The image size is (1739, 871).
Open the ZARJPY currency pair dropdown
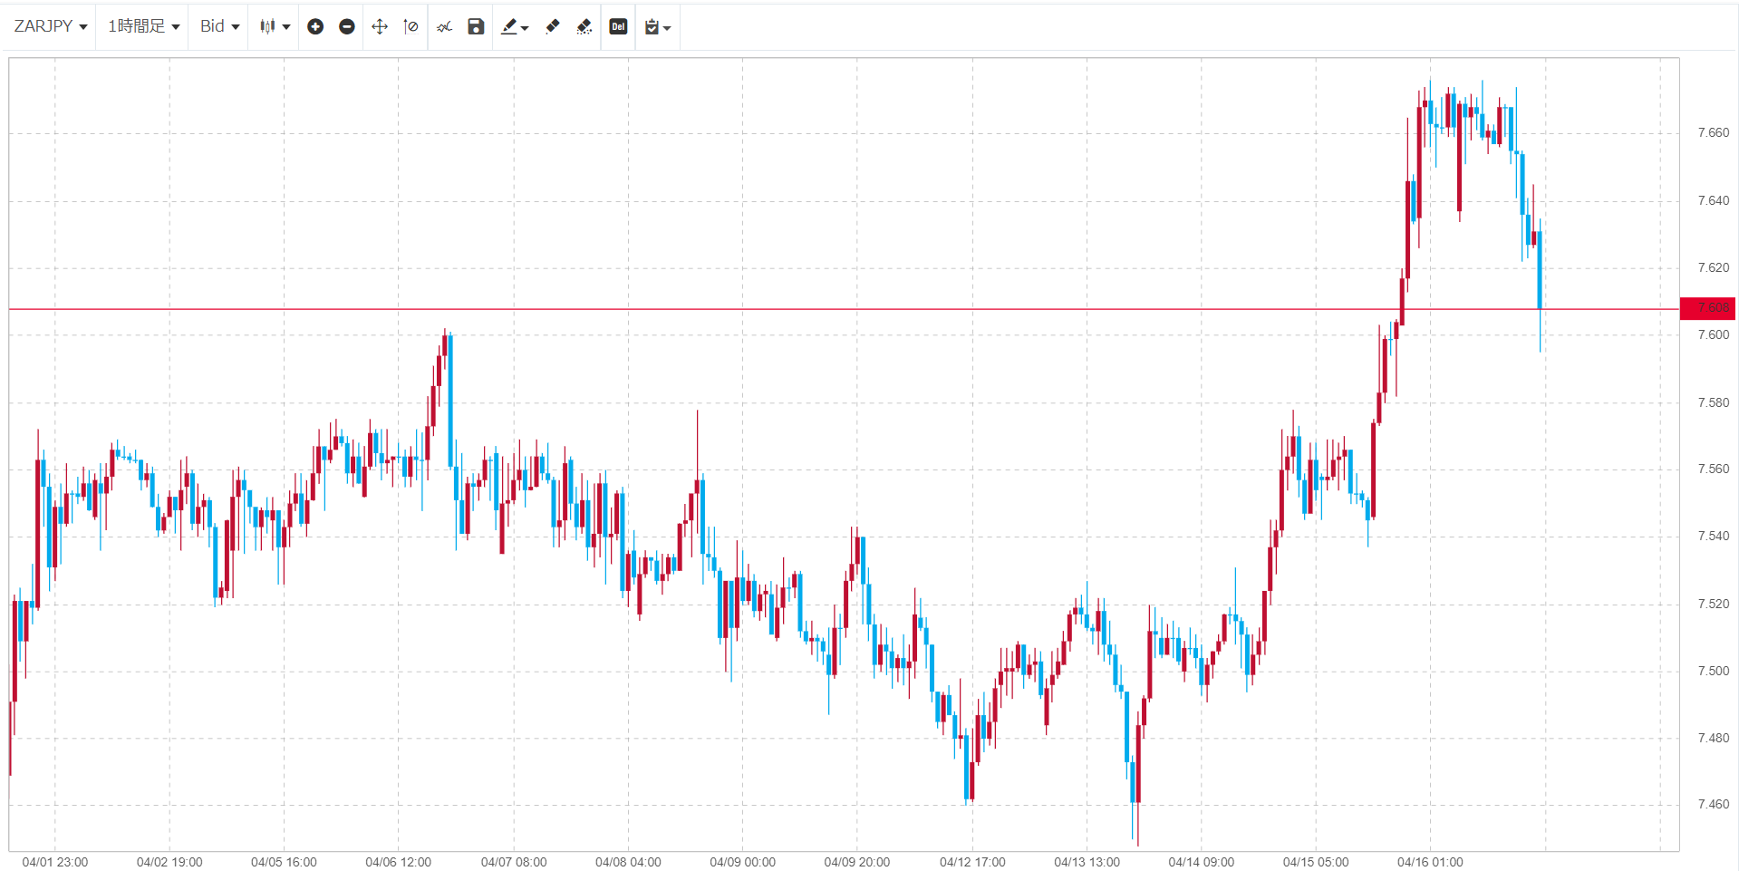(51, 26)
